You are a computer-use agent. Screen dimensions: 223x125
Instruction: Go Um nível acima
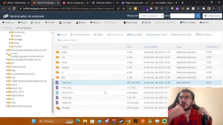(80, 35)
